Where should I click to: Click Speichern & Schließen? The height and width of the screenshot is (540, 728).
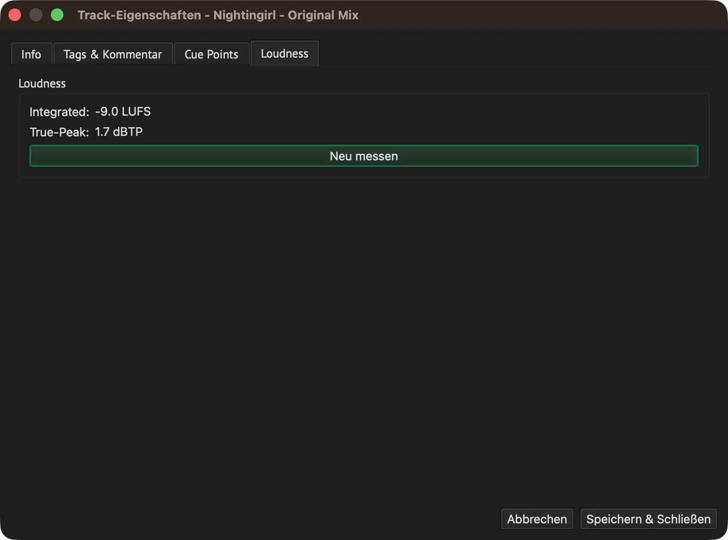[x=649, y=519]
